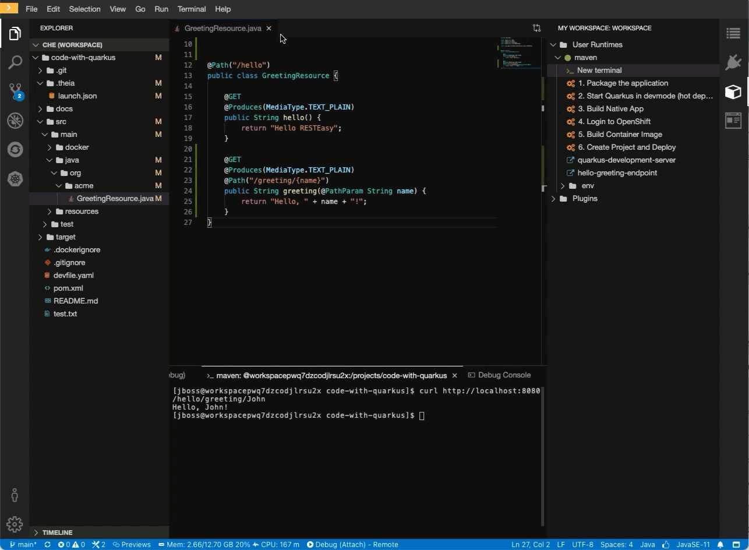
Task: Switch to the Debug Console tab
Action: click(x=504, y=375)
